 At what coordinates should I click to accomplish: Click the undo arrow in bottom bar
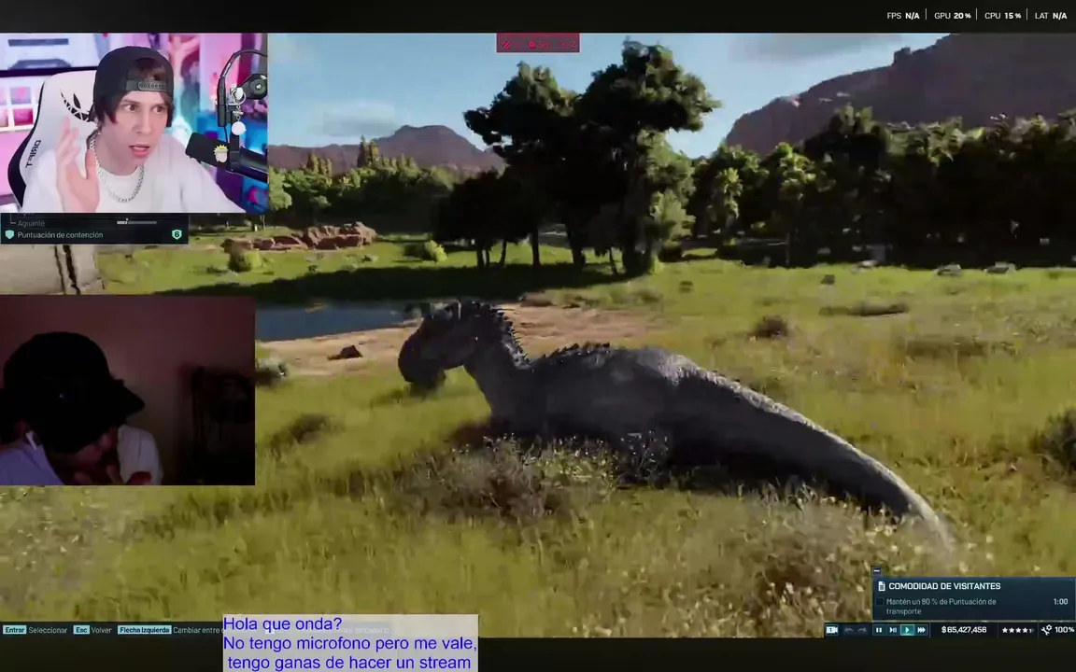(x=848, y=629)
